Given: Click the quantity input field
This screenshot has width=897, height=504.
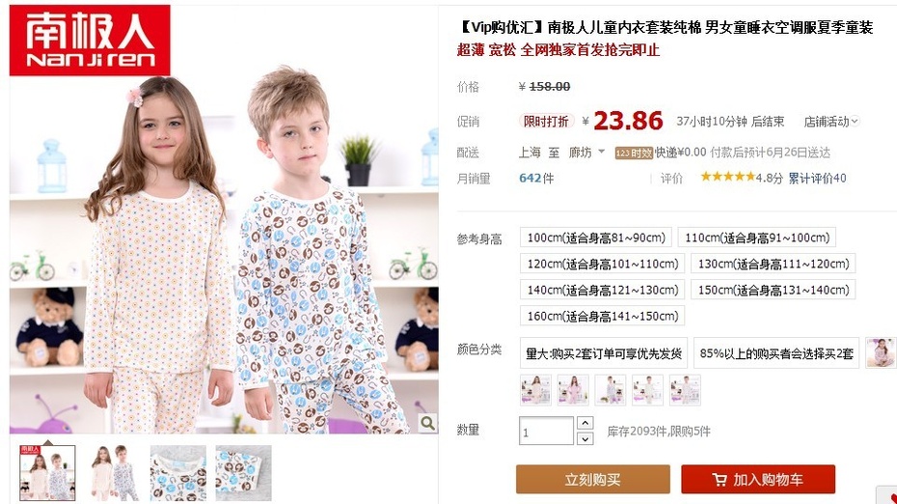Looking at the screenshot, I should (546, 431).
